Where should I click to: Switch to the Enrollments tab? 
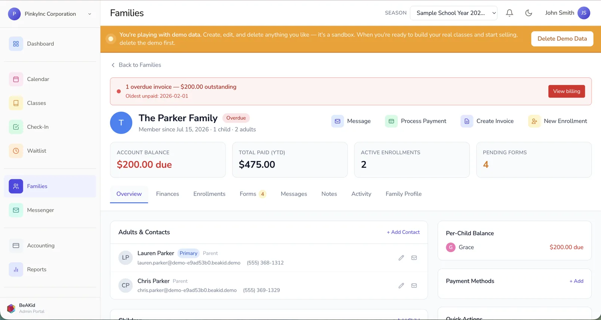(x=209, y=194)
